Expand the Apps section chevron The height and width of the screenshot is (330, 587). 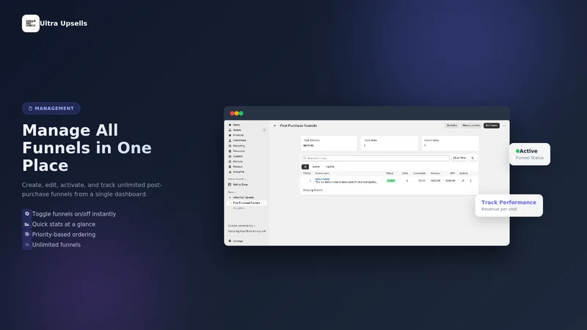(x=235, y=192)
